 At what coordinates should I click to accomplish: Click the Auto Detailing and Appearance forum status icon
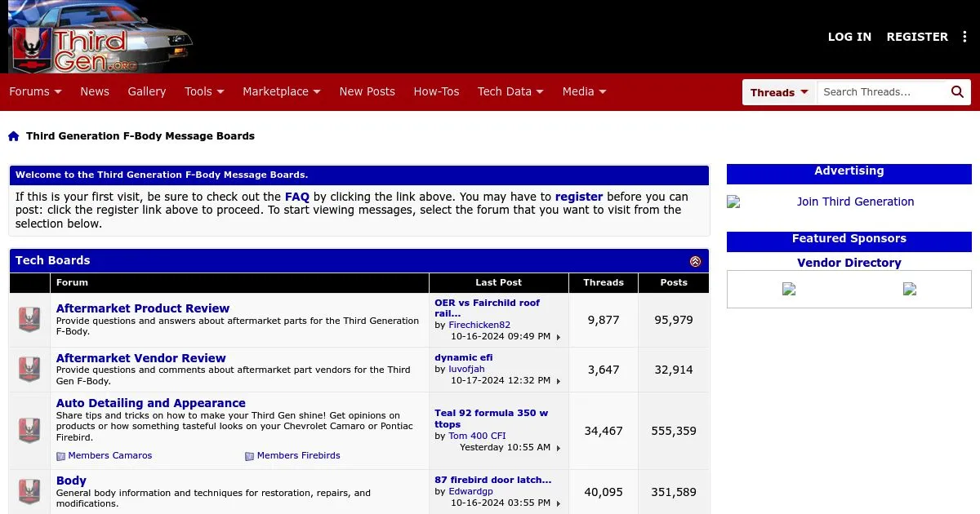coord(29,431)
